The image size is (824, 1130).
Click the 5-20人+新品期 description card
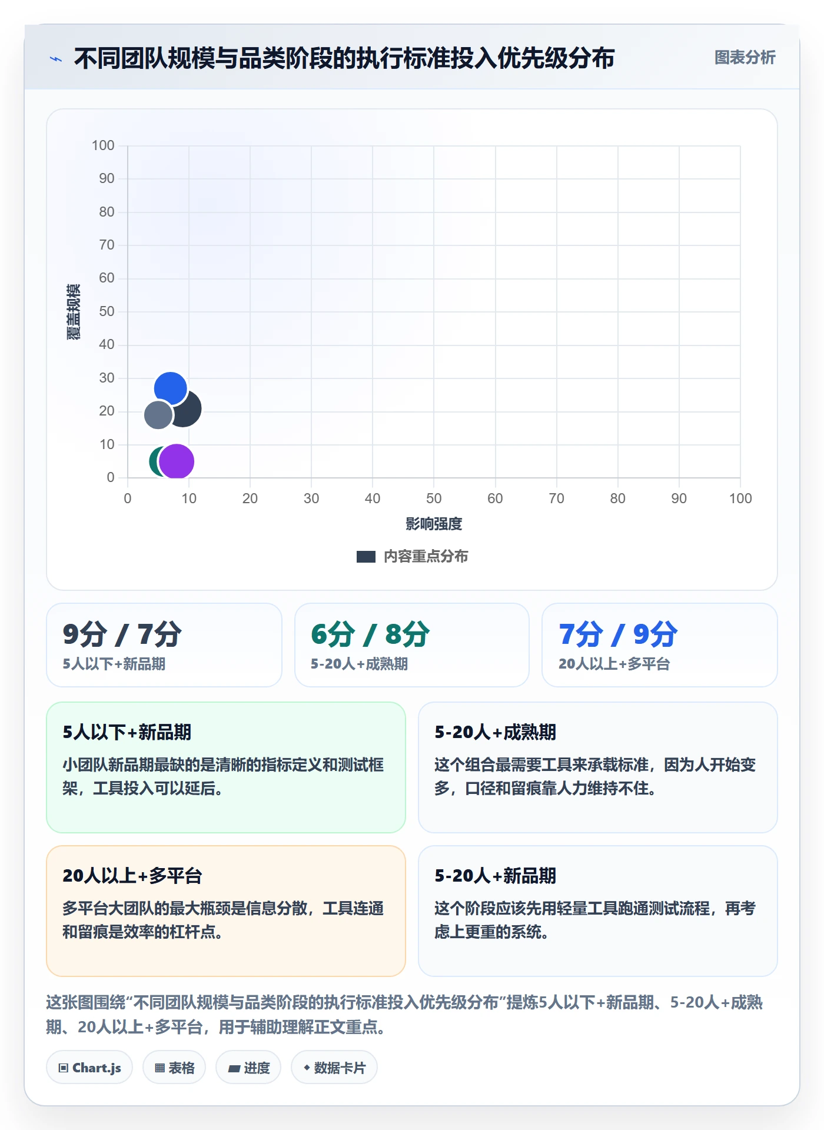pyautogui.click(x=598, y=911)
